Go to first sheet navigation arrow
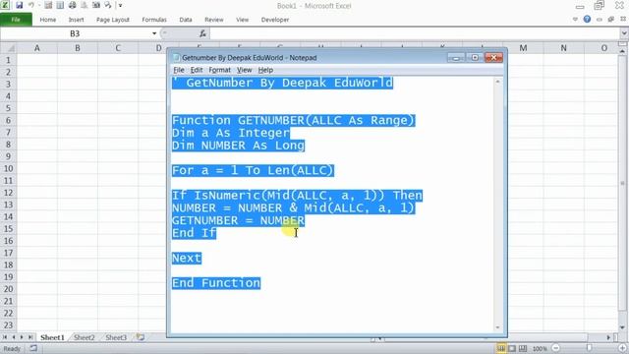The width and height of the screenshot is (629, 354). pyautogui.click(x=5, y=337)
